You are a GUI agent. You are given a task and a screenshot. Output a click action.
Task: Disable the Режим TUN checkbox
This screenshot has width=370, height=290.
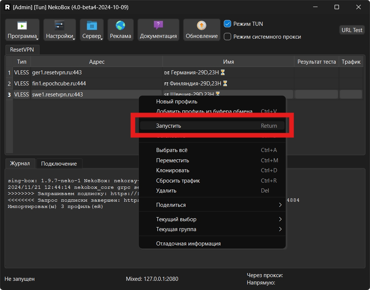click(228, 24)
